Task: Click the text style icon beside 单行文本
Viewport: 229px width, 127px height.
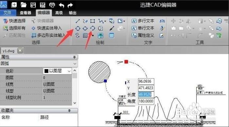Action: pos(162,28)
